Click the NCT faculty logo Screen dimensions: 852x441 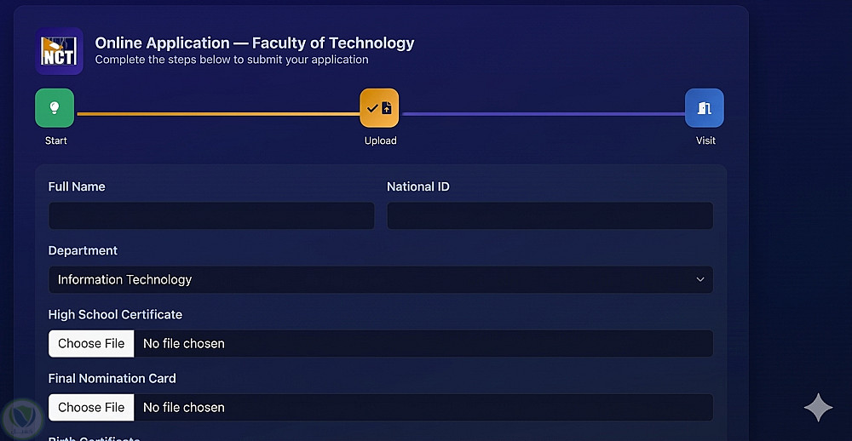[59, 51]
